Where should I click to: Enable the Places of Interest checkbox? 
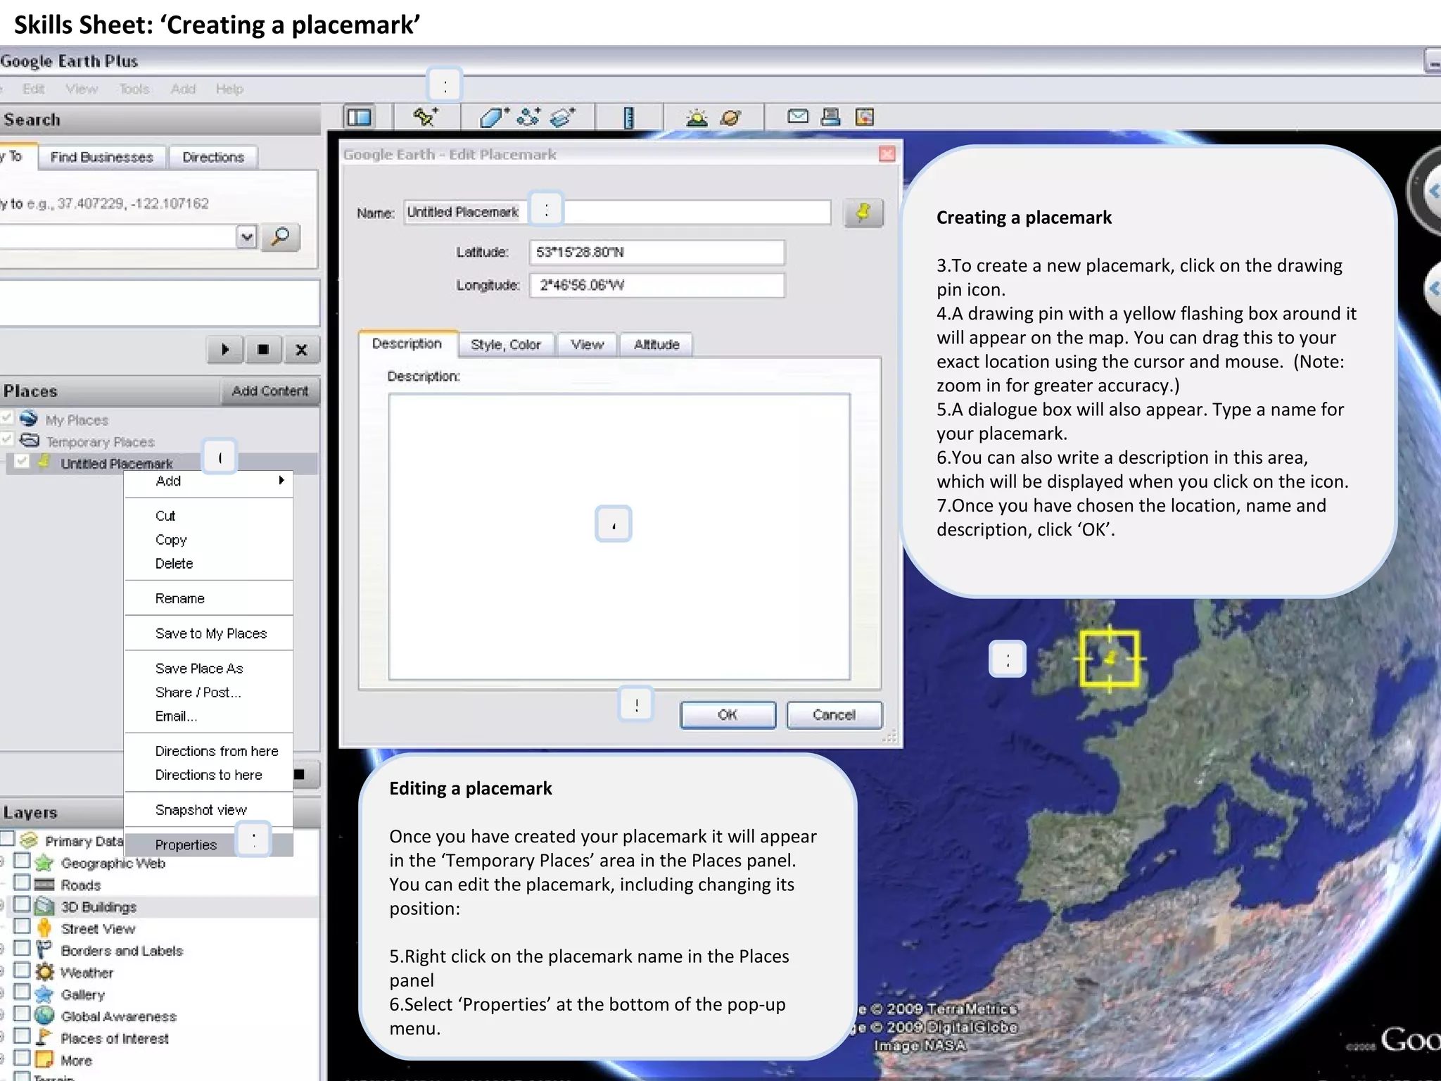pos(22,1035)
